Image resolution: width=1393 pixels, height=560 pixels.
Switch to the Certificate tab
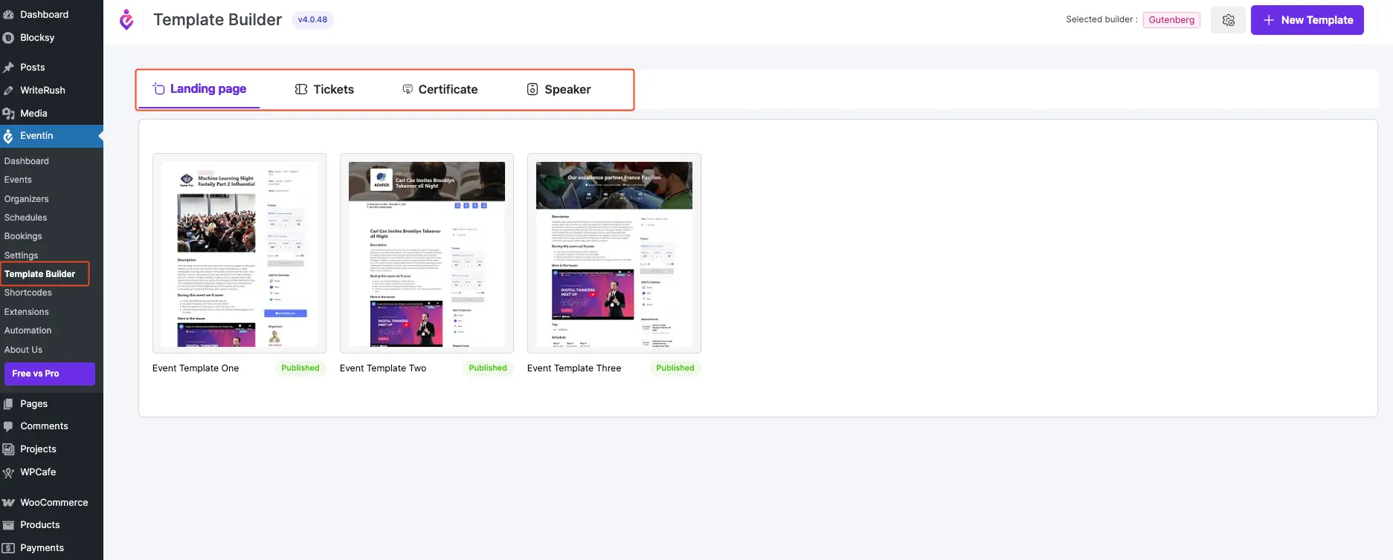pos(440,89)
